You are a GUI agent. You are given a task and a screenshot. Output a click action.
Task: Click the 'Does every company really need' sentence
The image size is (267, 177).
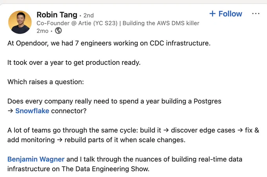tap(114, 106)
